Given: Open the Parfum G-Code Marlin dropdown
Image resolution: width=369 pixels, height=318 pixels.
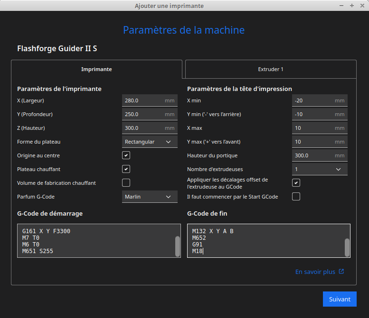Looking at the screenshot, I should pyautogui.click(x=150, y=197).
